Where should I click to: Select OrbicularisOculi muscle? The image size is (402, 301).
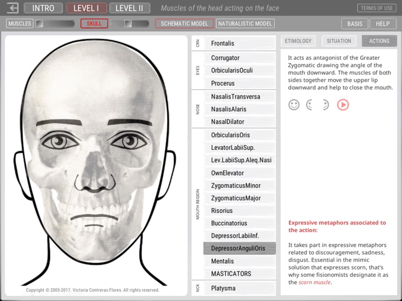coord(240,71)
